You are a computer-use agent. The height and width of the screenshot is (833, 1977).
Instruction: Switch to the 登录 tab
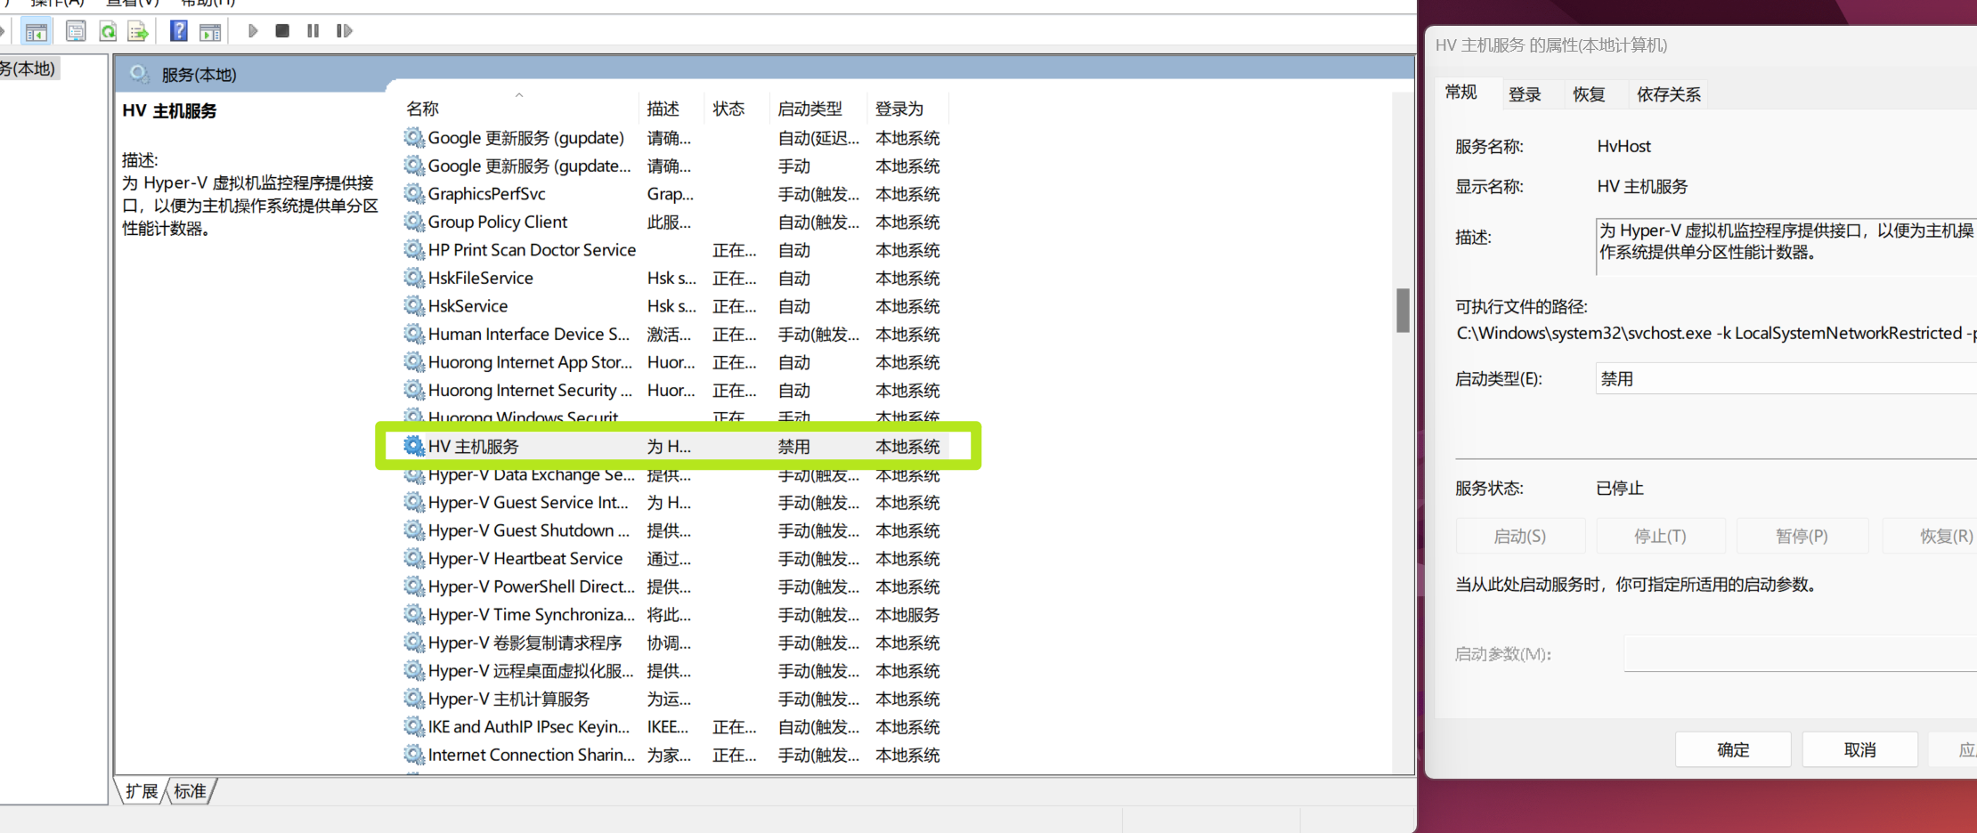pyautogui.click(x=1525, y=94)
